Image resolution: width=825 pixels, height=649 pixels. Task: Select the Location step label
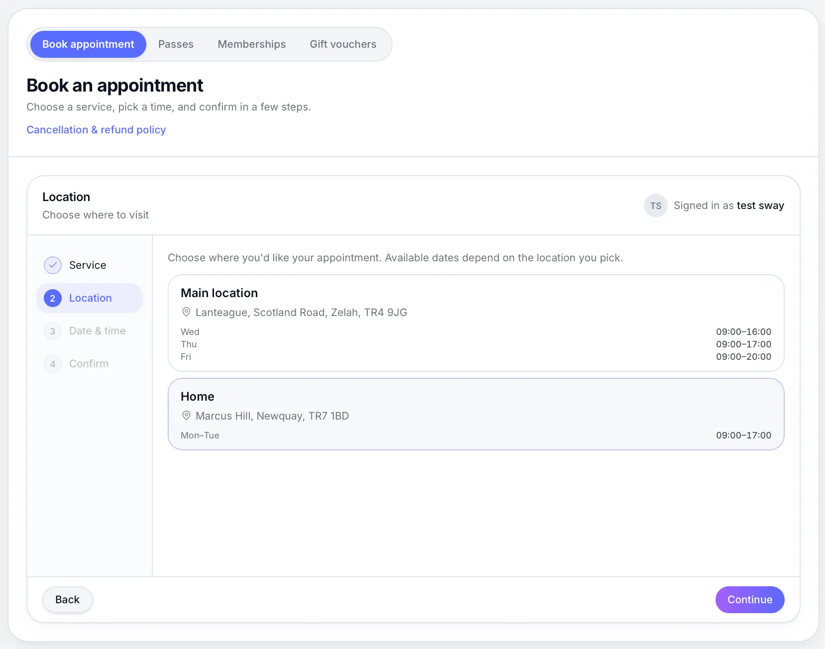click(91, 298)
